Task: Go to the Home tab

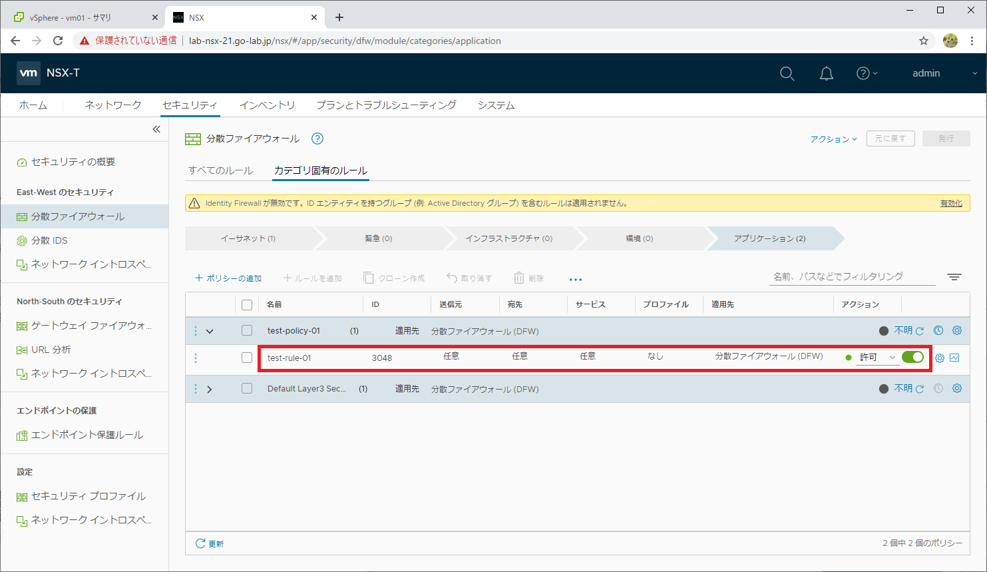Action: click(x=33, y=105)
